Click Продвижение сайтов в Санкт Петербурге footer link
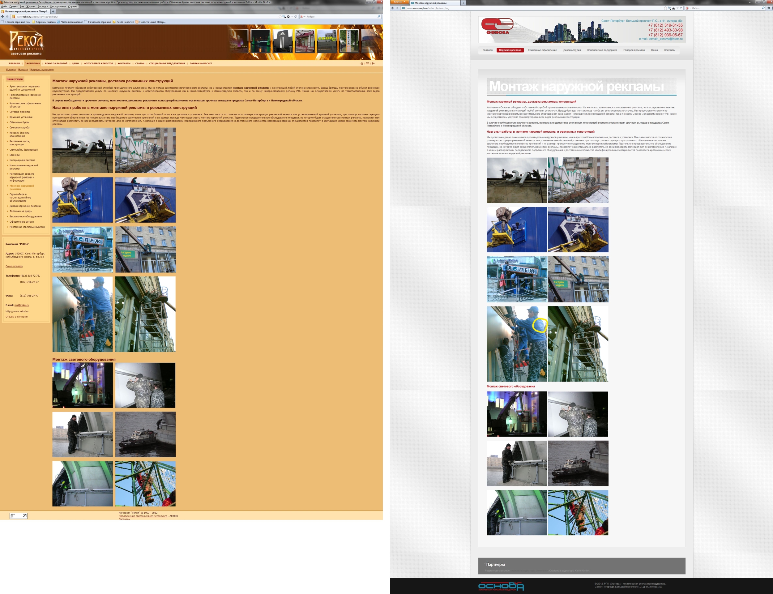This screenshot has height=594, width=773. pyautogui.click(x=143, y=516)
